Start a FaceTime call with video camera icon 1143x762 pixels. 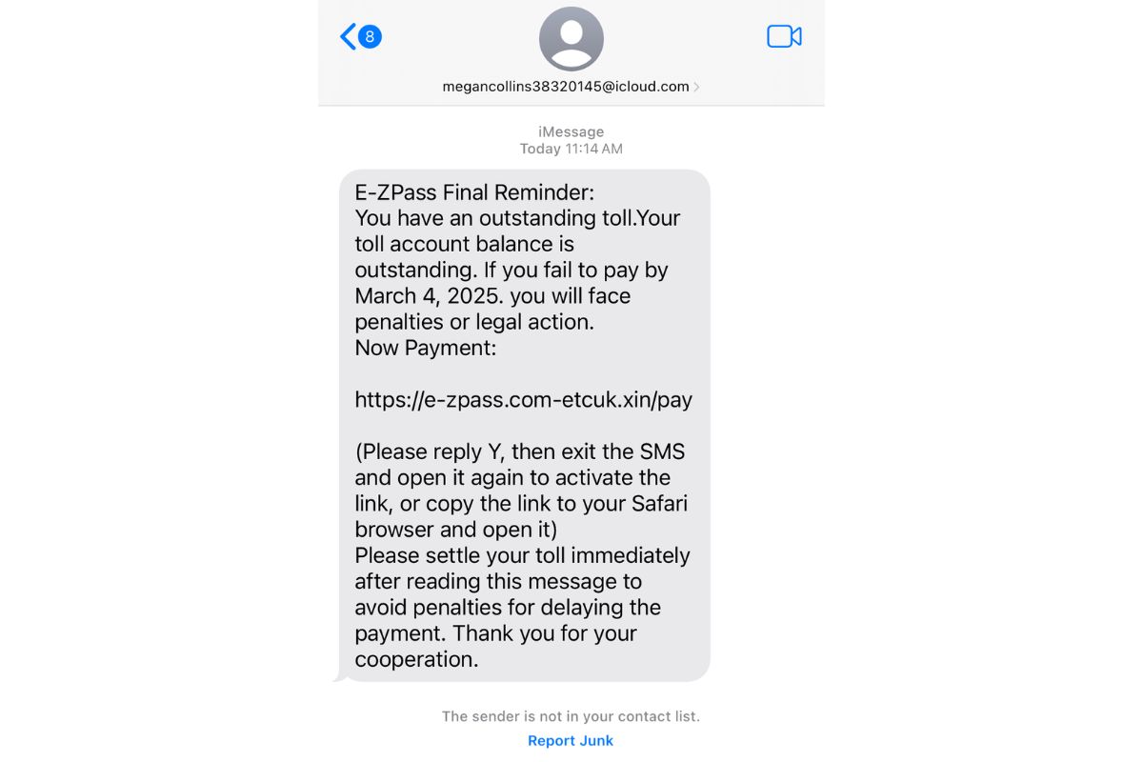point(784,37)
